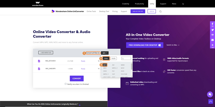
Task: Open the MP4 output format dropdown
Action: click(105, 53)
